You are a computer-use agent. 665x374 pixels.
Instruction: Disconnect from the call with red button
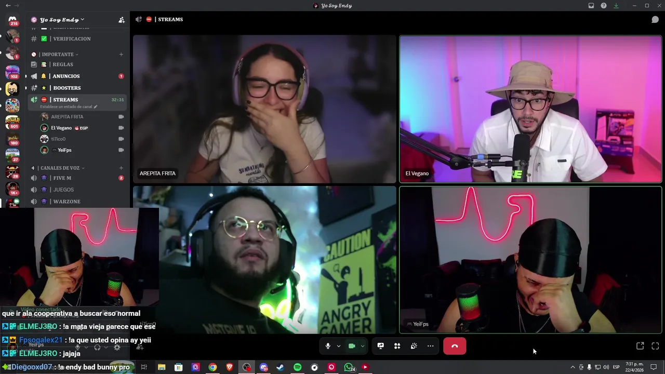[x=455, y=346]
